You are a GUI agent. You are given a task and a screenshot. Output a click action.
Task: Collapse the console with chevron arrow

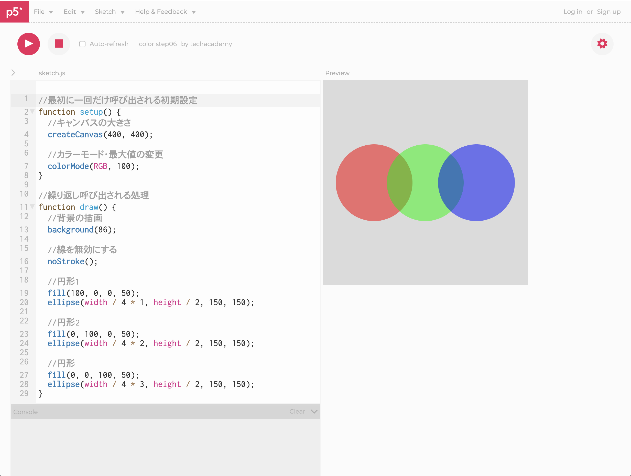point(314,412)
